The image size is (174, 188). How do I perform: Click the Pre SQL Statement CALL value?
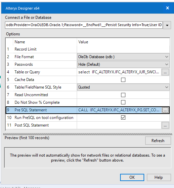(x=119, y=110)
